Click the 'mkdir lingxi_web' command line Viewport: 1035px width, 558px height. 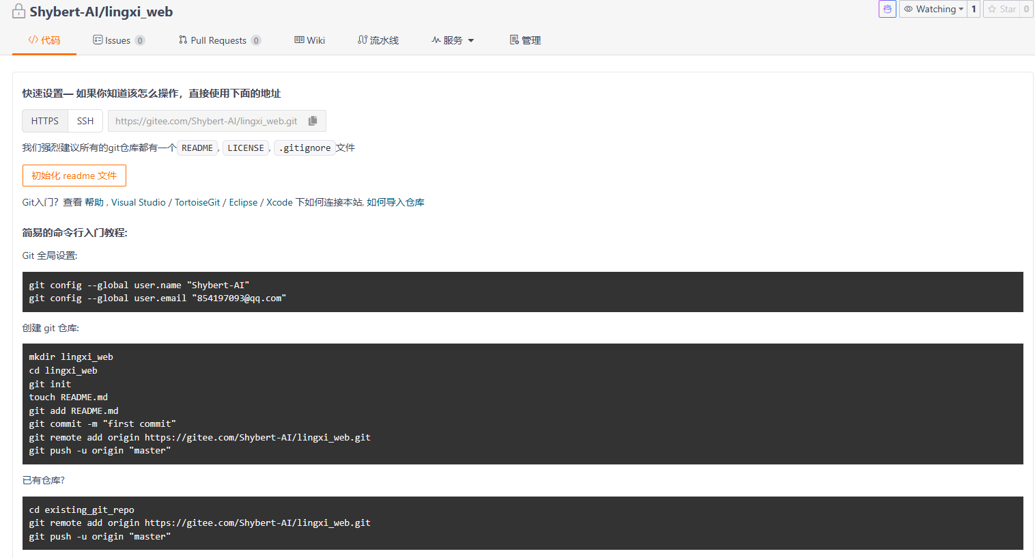tap(71, 357)
